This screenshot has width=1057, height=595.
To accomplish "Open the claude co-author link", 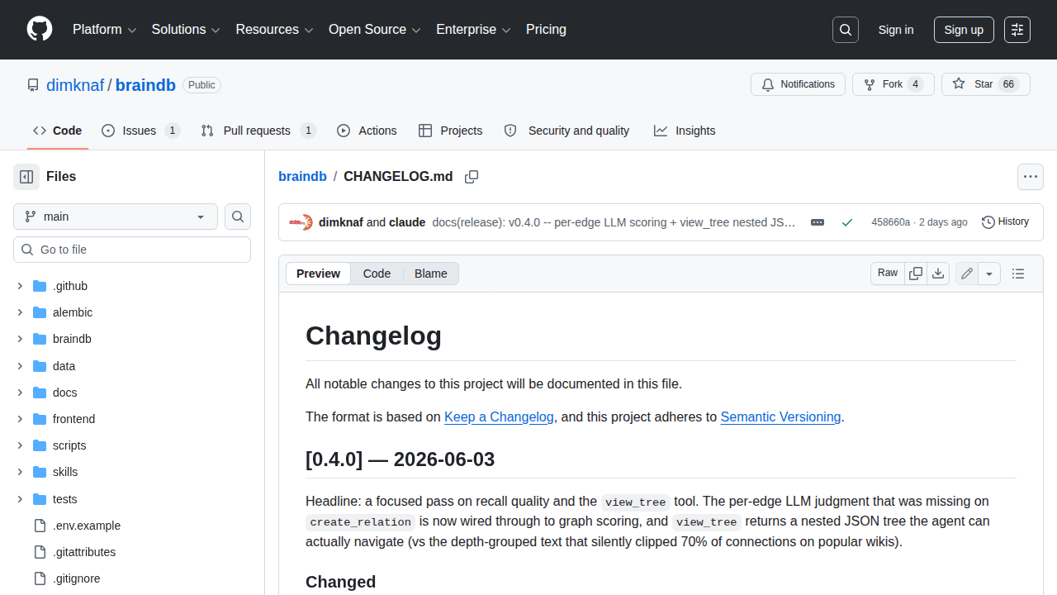I will 407,222.
